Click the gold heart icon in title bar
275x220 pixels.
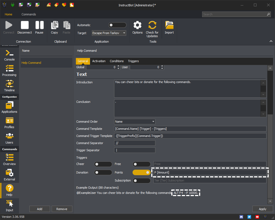click(x=64, y=5)
